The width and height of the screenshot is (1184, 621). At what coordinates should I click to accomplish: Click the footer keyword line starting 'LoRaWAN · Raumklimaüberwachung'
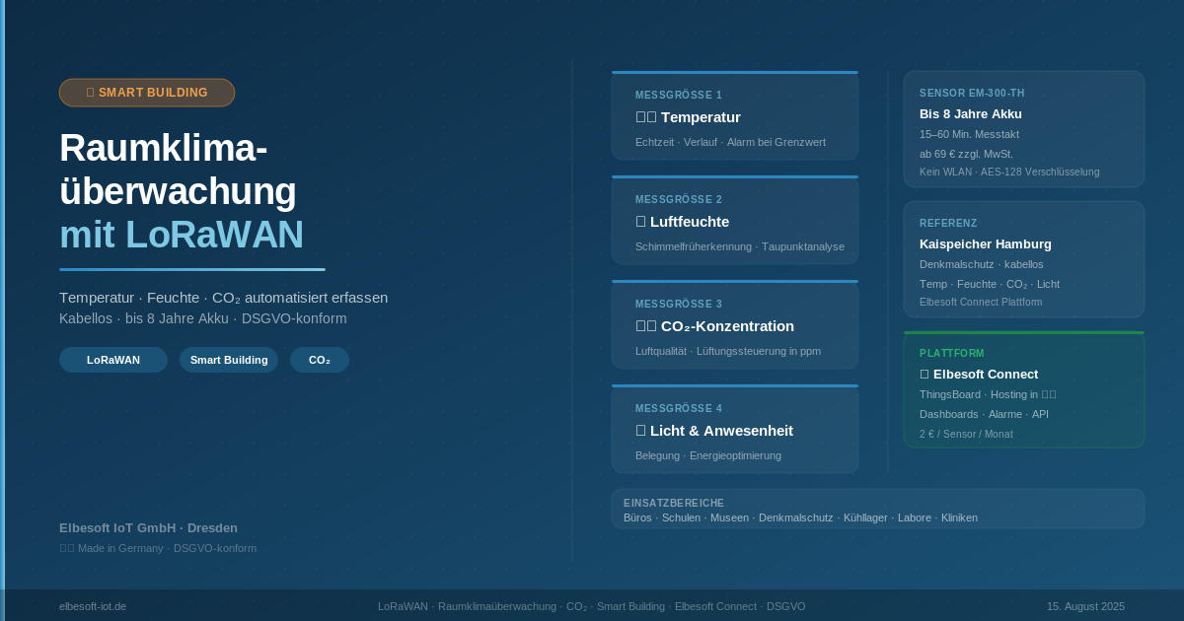pyautogui.click(x=592, y=606)
